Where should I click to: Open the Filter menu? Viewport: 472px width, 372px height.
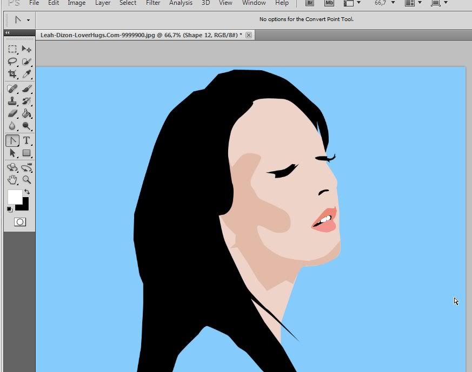tap(153, 3)
